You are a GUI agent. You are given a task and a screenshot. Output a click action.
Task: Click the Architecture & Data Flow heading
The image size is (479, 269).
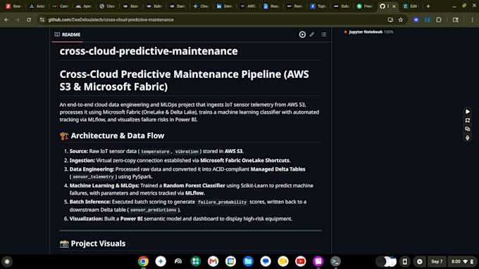[118, 136]
